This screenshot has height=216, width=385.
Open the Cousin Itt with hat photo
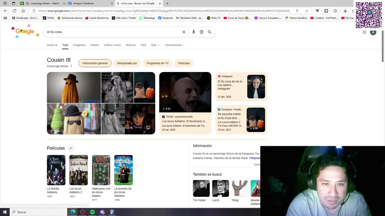pyautogui.click(x=74, y=87)
